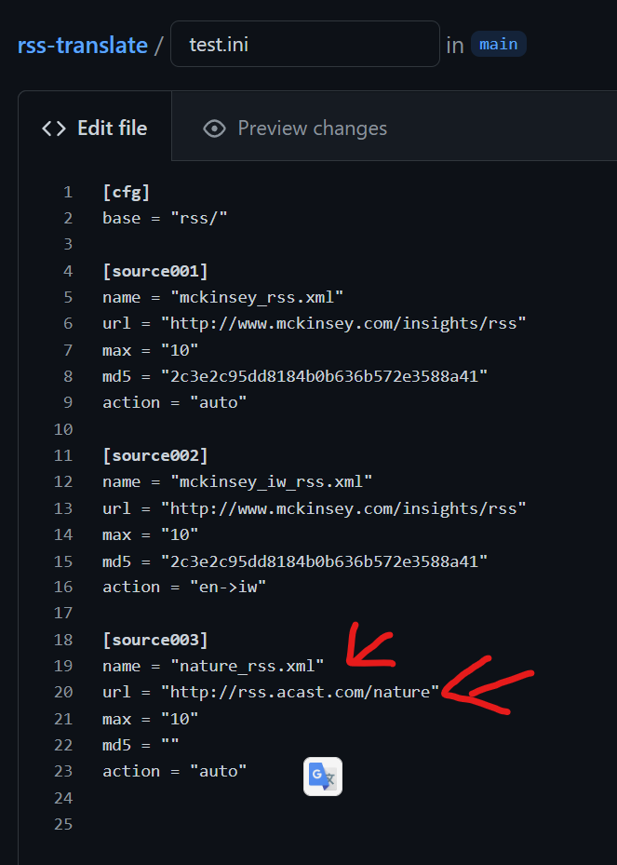Click the base = "rss/" line
This screenshot has height=865, width=617.
pyautogui.click(x=165, y=218)
